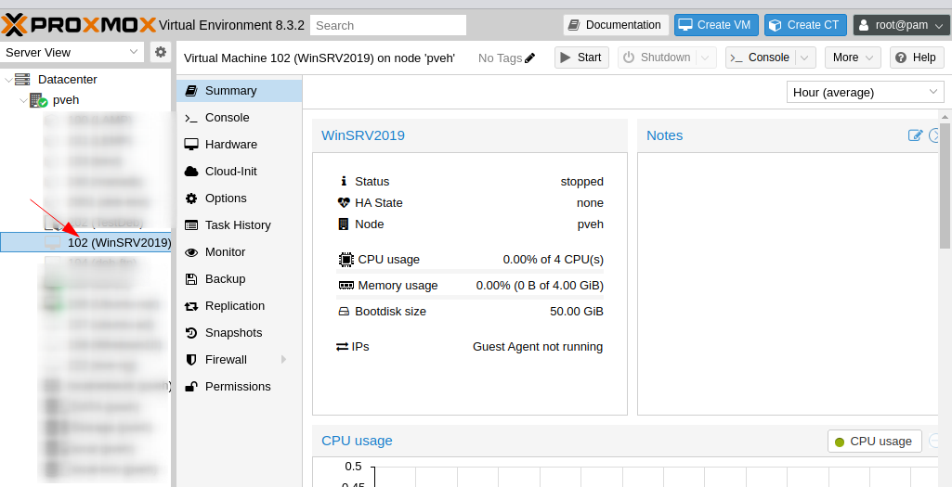Open the Console options dropdown arrow
Screen dimensions: 952x487
805,58
